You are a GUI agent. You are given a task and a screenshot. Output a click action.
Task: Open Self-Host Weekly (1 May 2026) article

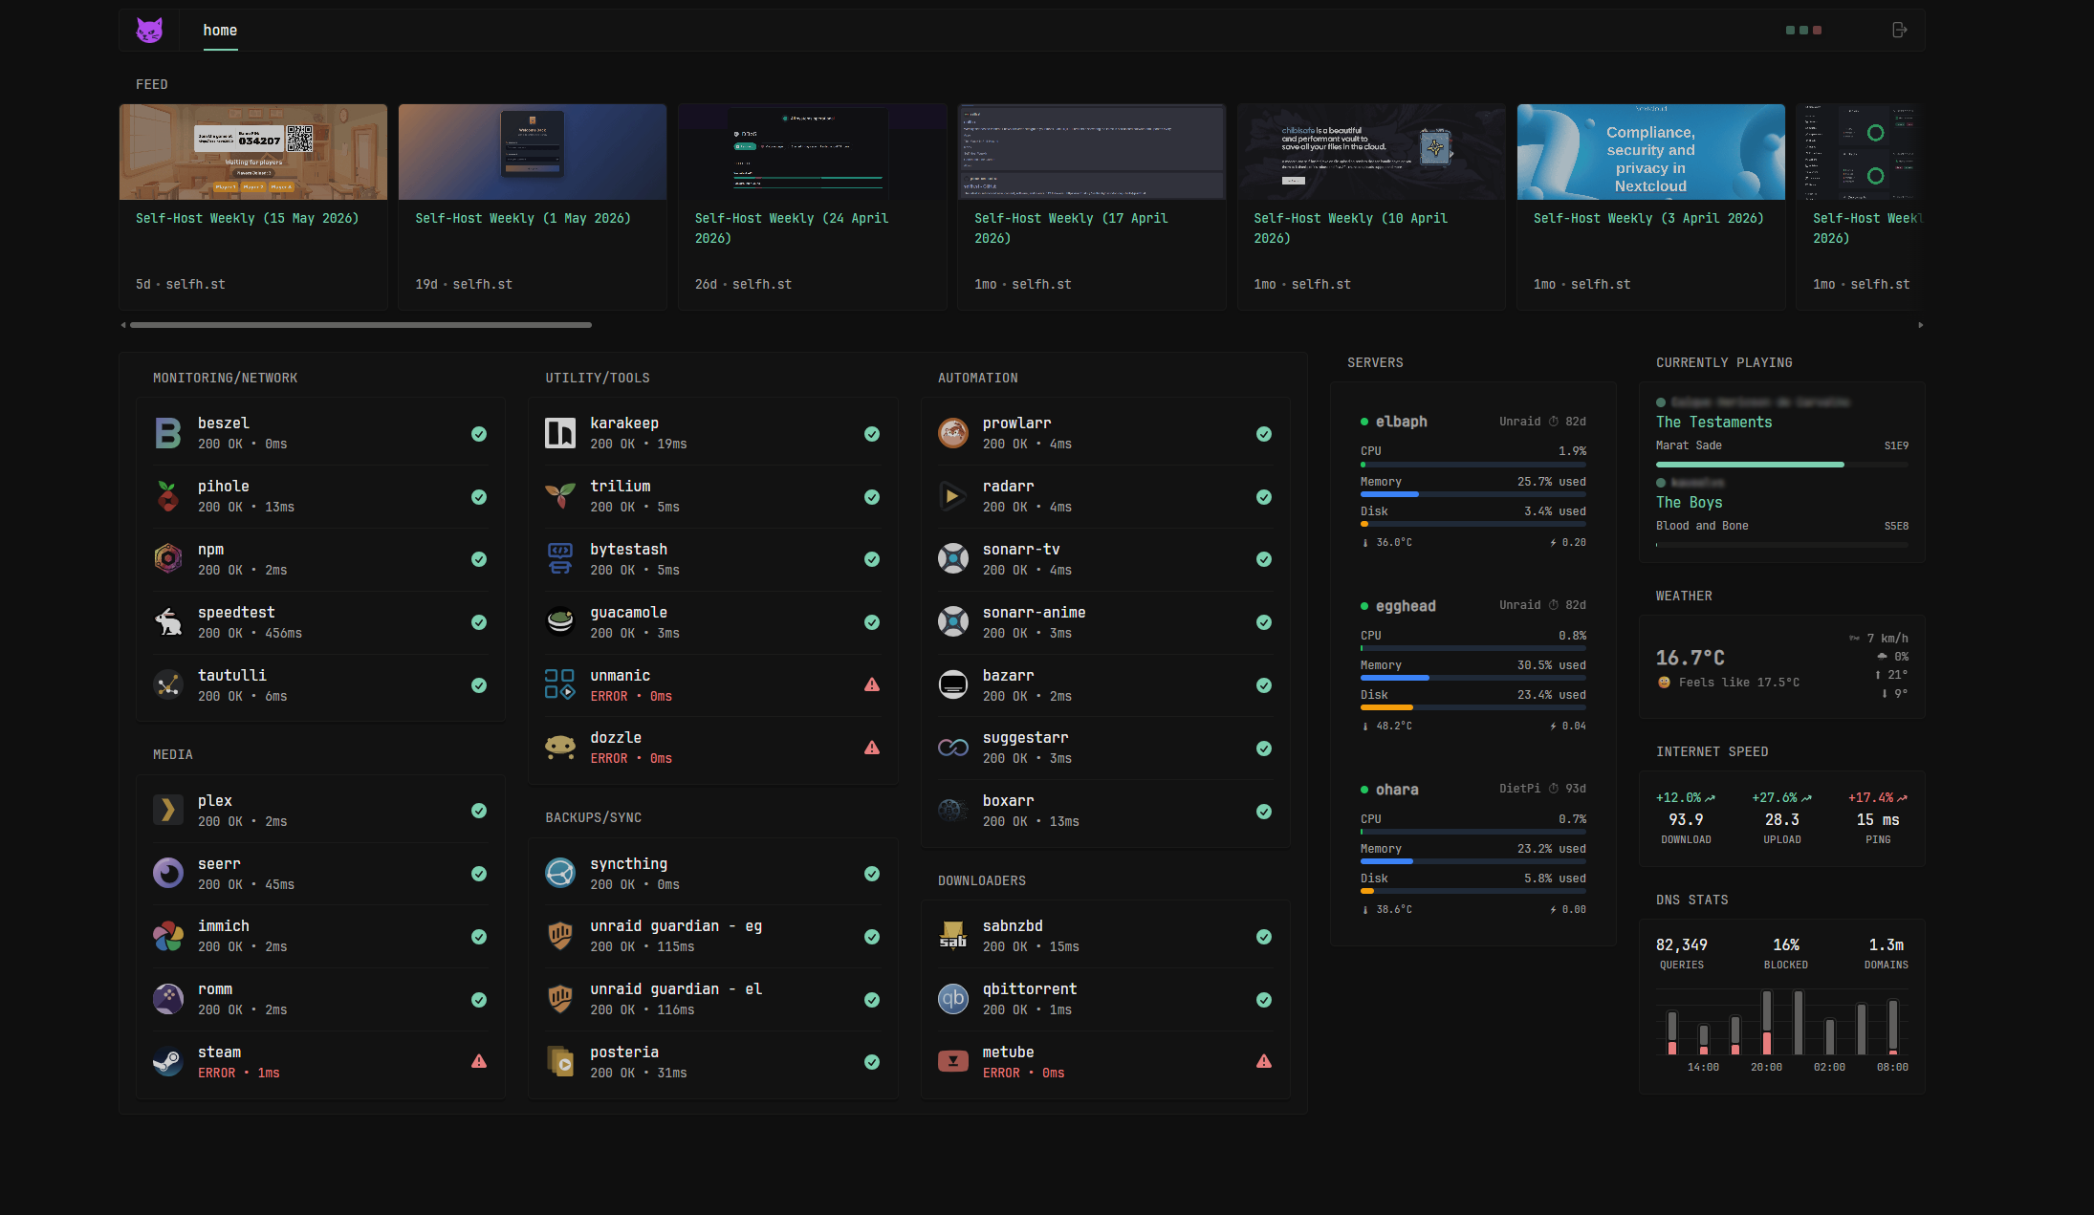[523, 218]
